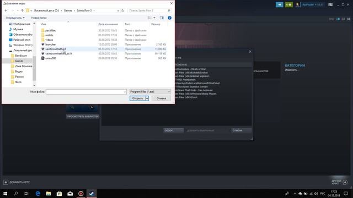The height and width of the screenshot is (198, 353).
Task: Click ОТМЕНА in the Steam add-game dialog
Action: pos(242,130)
